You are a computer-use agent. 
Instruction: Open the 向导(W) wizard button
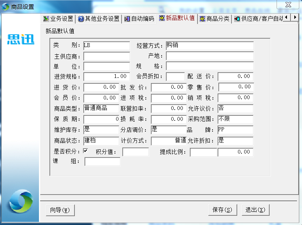(x=60, y=210)
